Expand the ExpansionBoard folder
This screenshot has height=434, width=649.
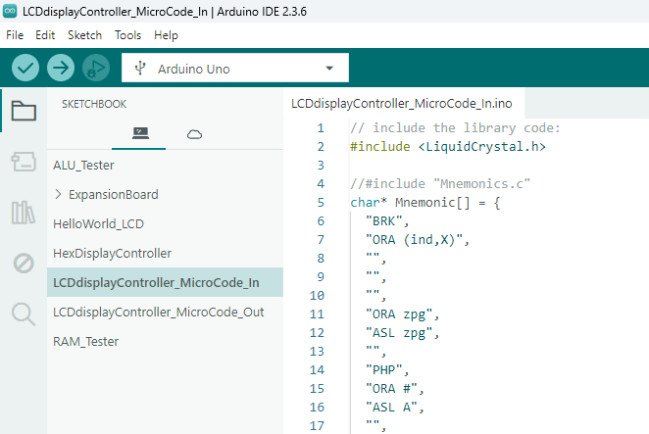pyautogui.click(x=113, y=194)
